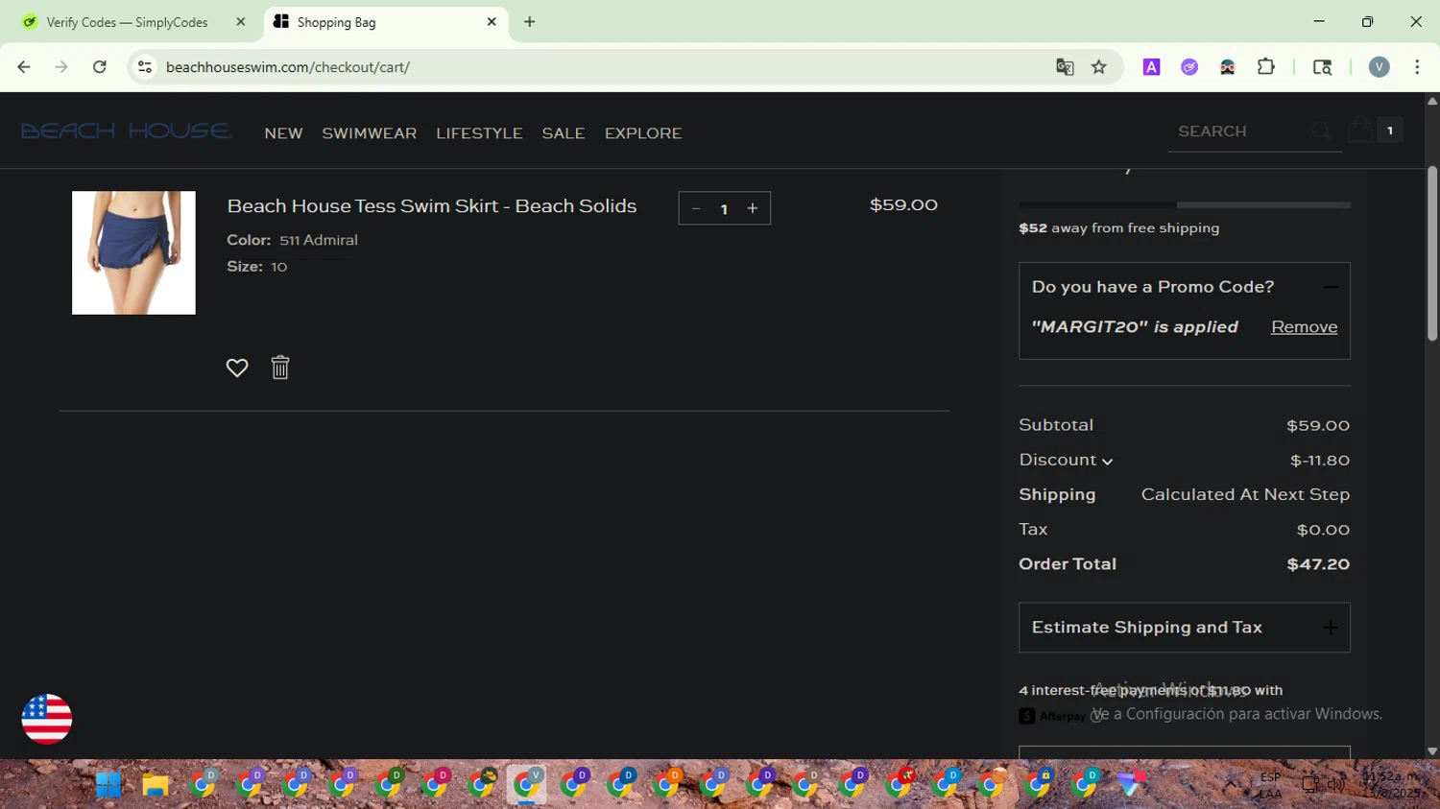Go back using the browser back arrow
The width and height of the screenshot is (1440, 809).
24,67
